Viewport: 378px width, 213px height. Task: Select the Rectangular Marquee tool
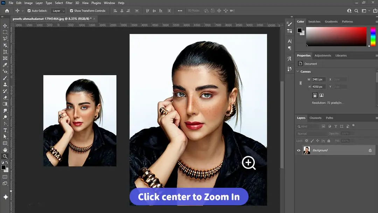click(5, 32)
